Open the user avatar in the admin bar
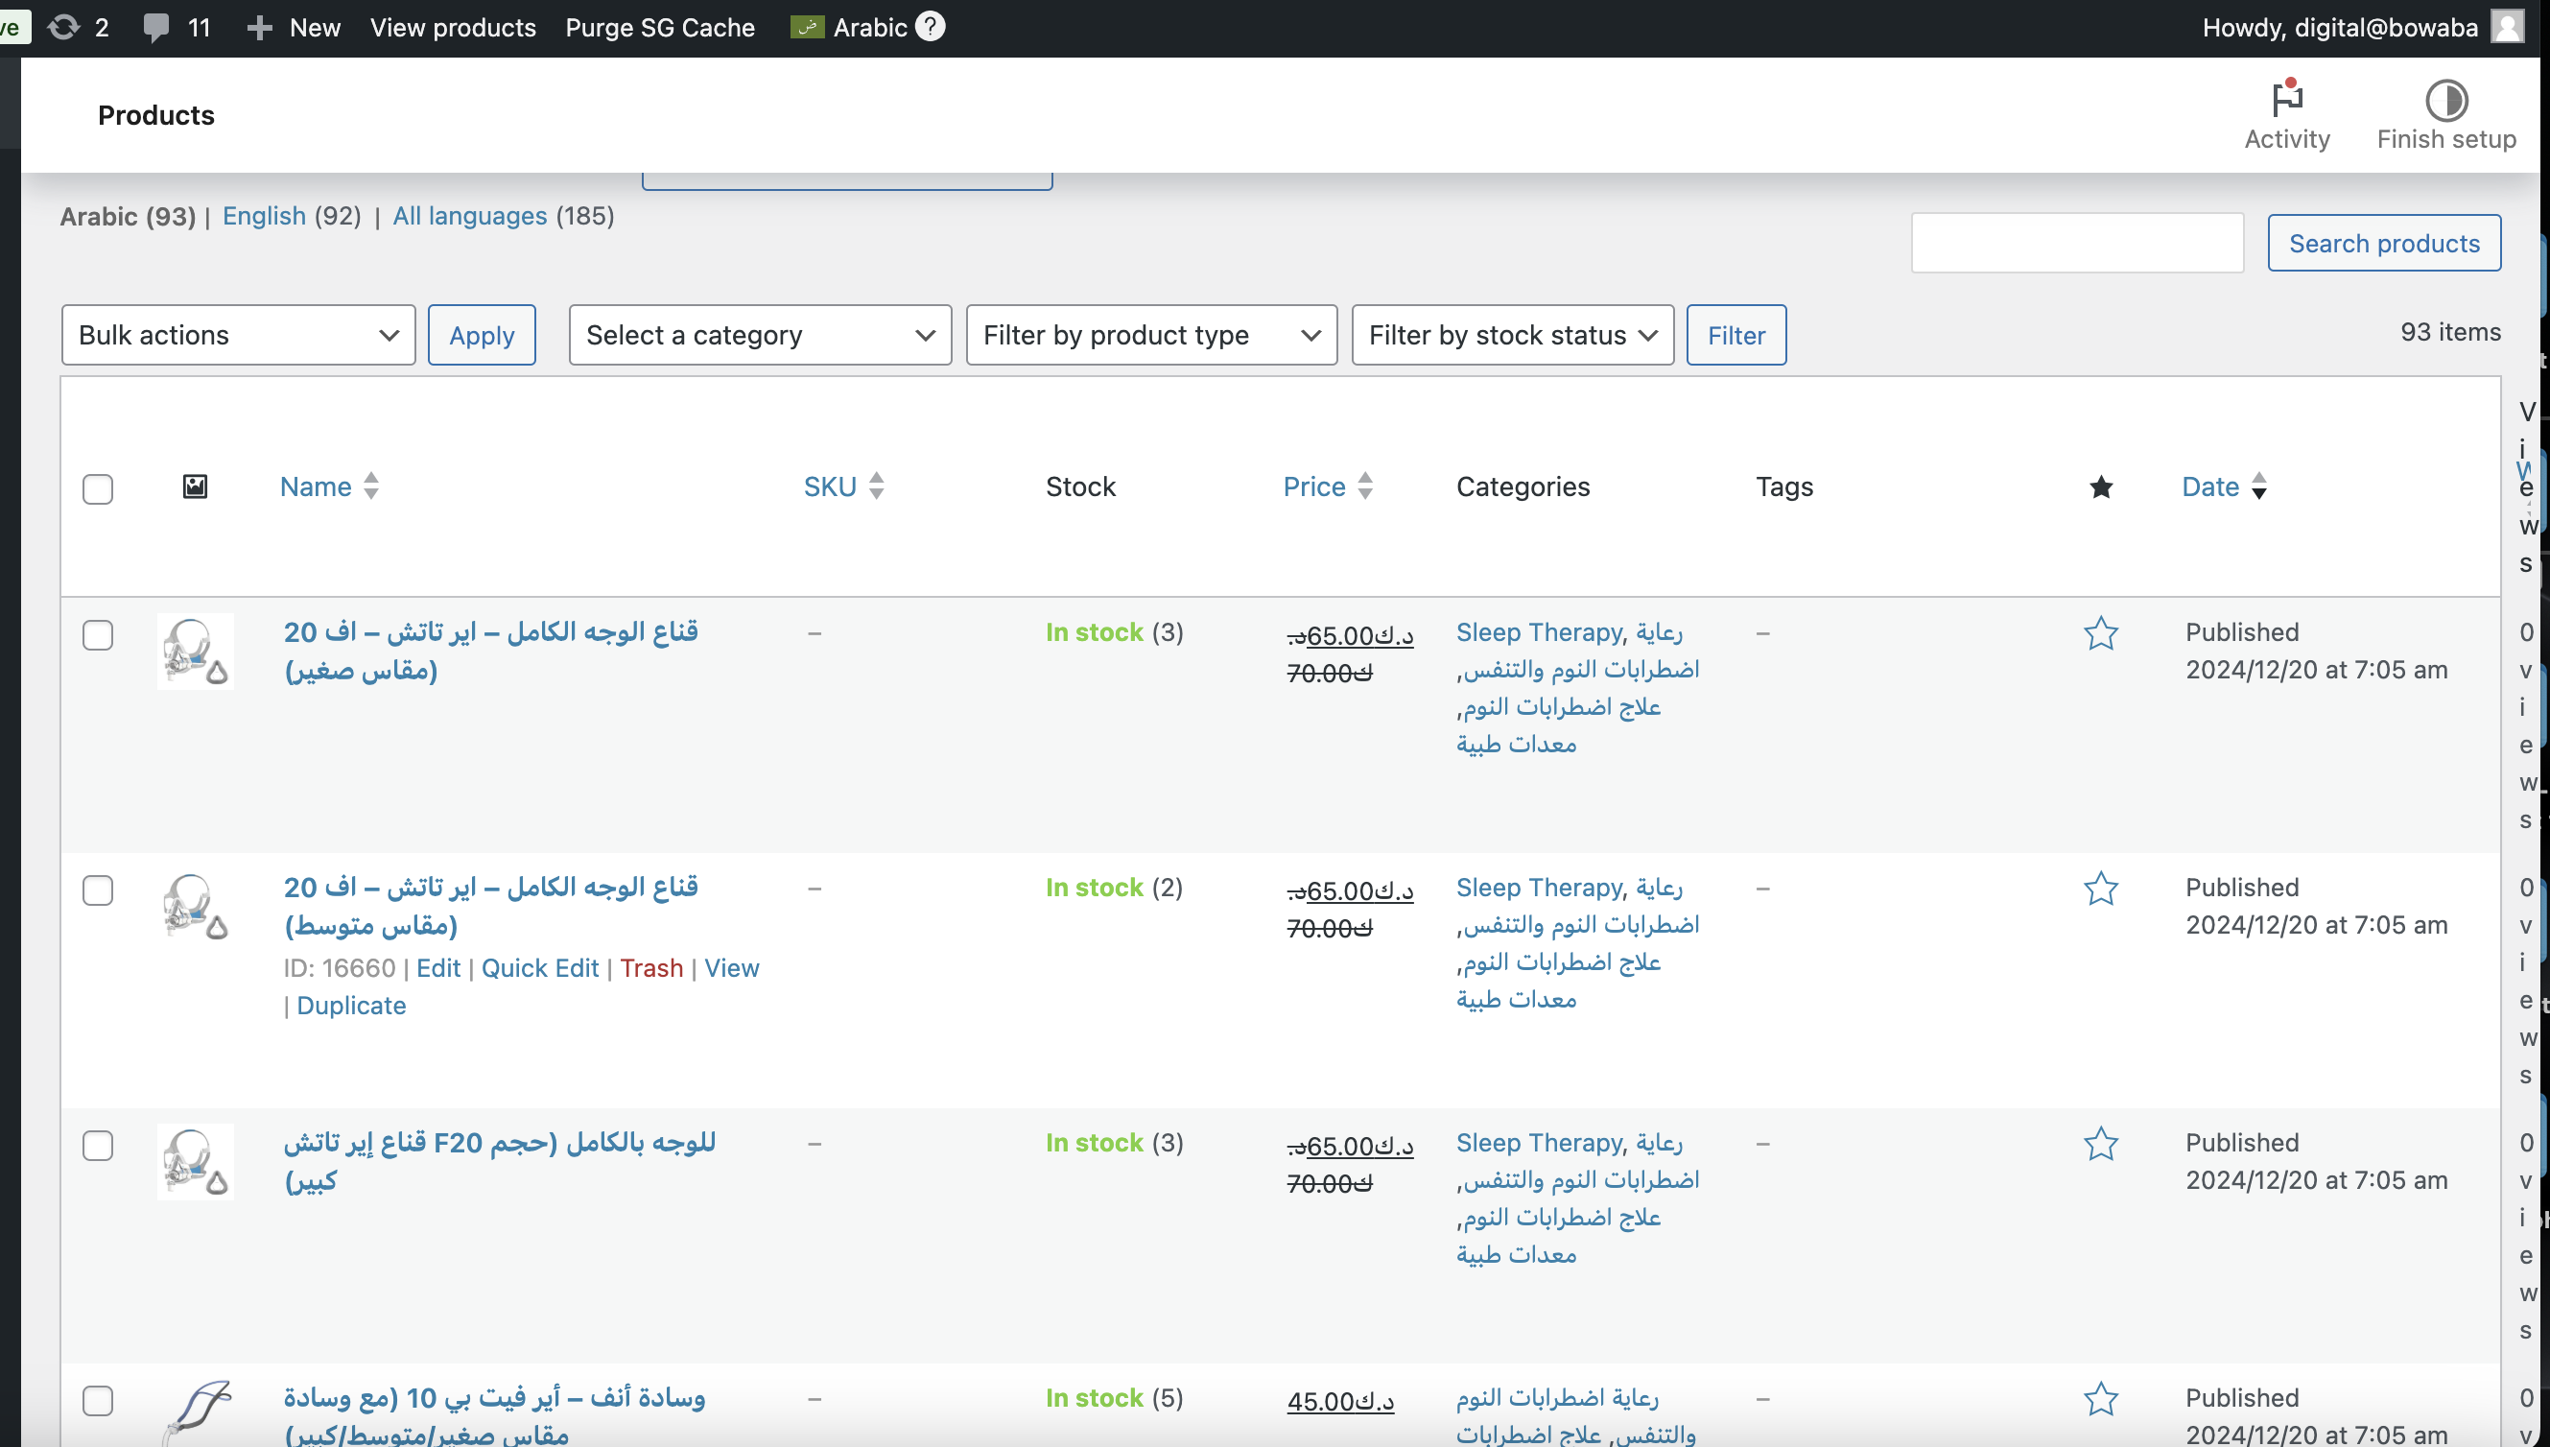2550x1447 pixels. 2509,27
